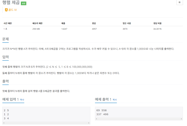Image resolution: width=187 pixels, height=126 pixels.
Task: Click the problem description paragraph about 행렬 A
Action: [x=88, y=49]
